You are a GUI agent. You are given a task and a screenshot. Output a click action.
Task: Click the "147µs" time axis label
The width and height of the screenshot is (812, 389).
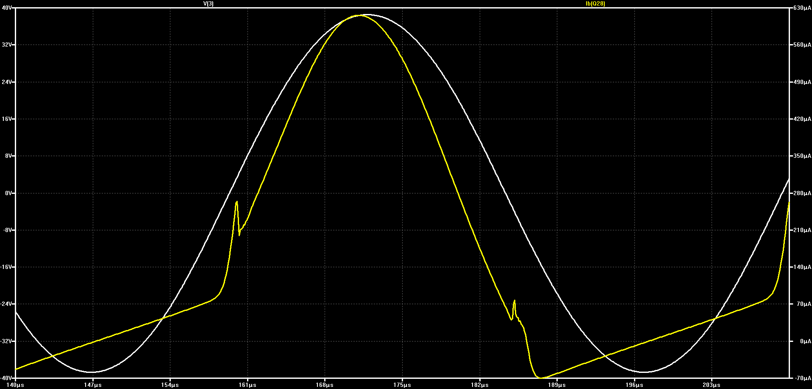(x=93, y=385)
